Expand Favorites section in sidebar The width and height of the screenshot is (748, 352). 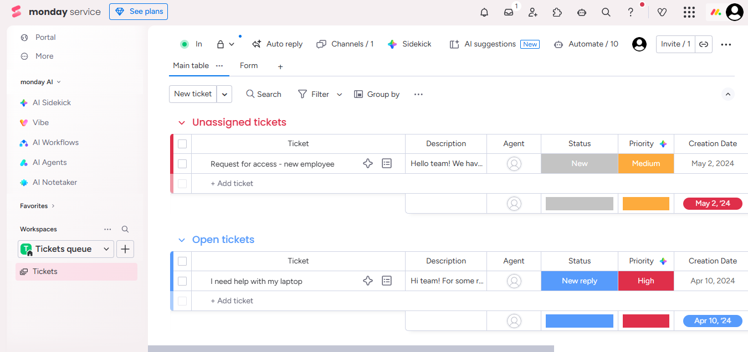[37, 206]
